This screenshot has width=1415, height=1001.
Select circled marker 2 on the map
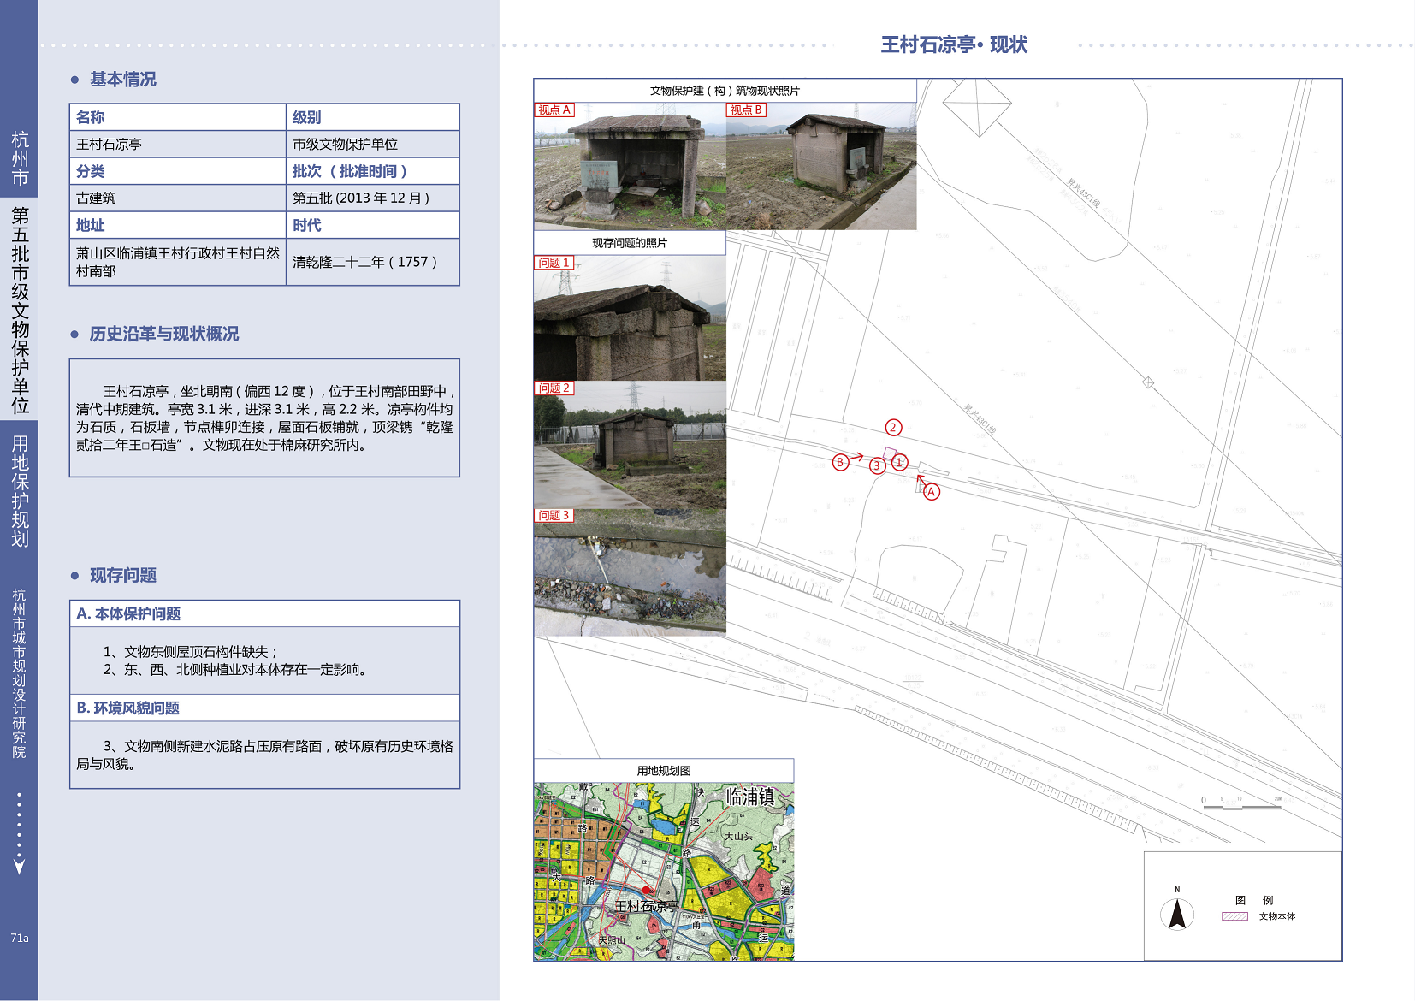coord(893,428)
